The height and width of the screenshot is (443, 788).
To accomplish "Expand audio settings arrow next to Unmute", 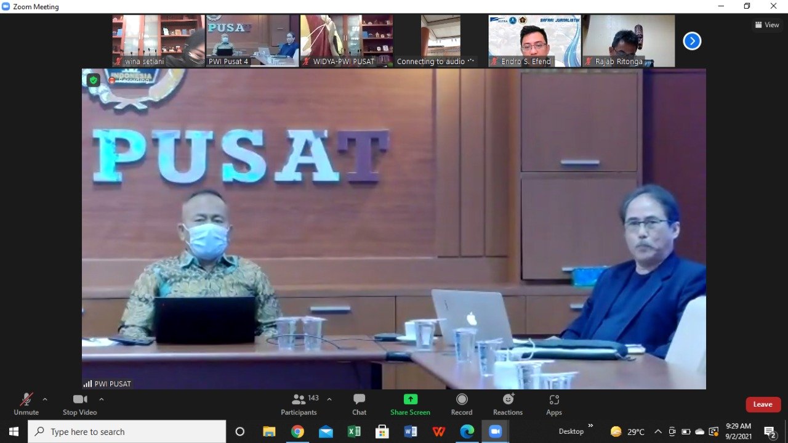I will pyautogui.click(x=45, y=399).
